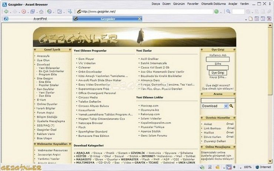Open the Back button history dropdown arrow
This screenshot has height=171, width=274.
[10, 13]
